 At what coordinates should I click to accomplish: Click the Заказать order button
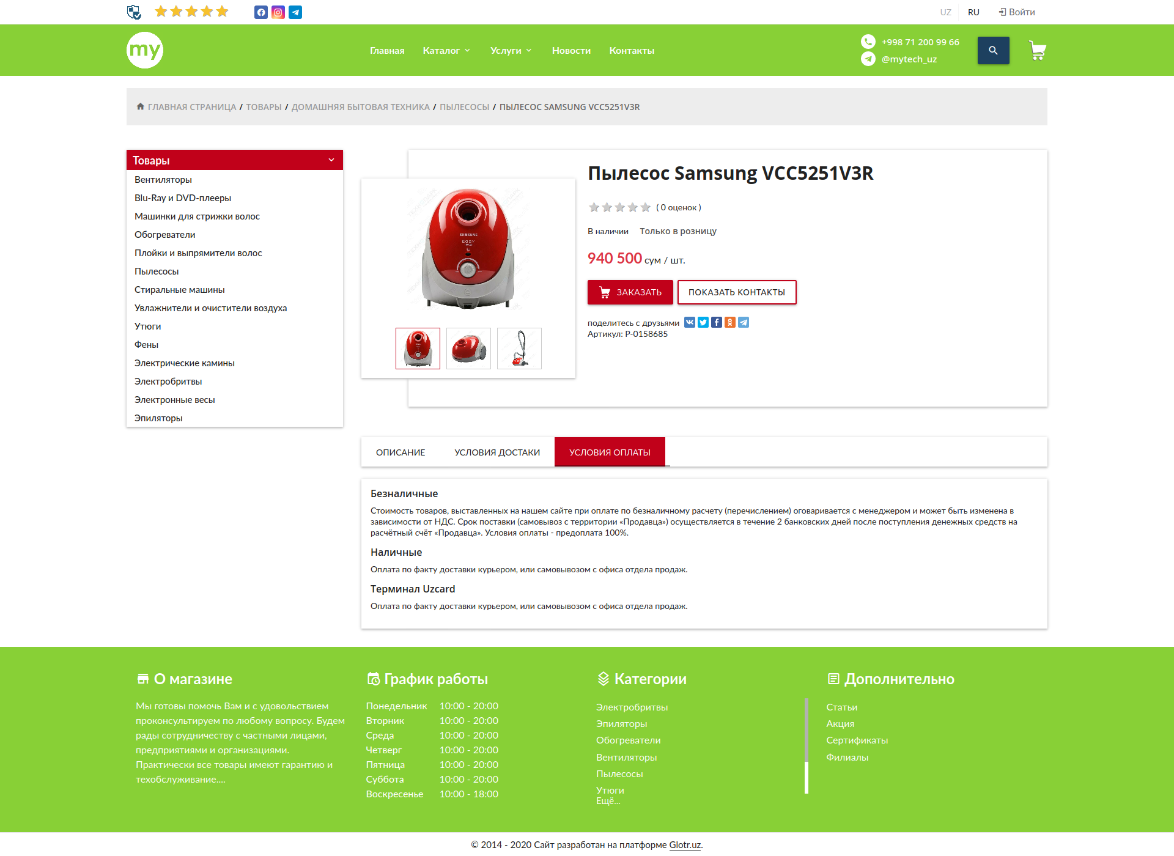(x=630, y=292)
